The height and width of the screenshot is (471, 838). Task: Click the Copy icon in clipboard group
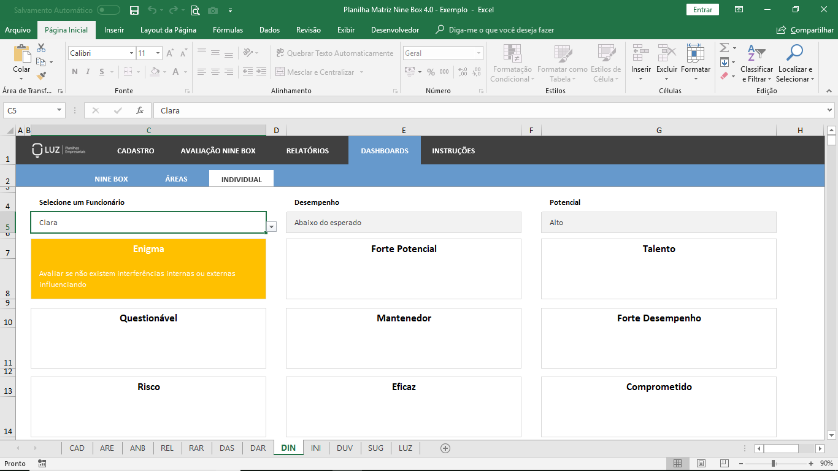click(41, 62)
